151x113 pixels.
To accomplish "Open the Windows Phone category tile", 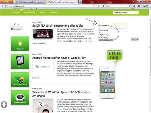I will (20, 97).
